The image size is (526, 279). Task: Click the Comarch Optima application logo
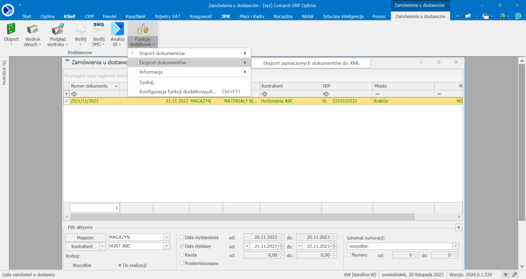(x=9, y=11)
